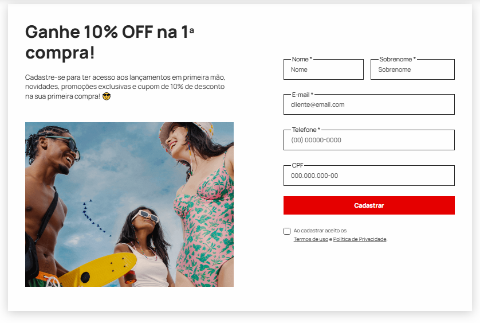Focus the Nome input field
This screenshot has height=323, width=480.
pos(324,69)
